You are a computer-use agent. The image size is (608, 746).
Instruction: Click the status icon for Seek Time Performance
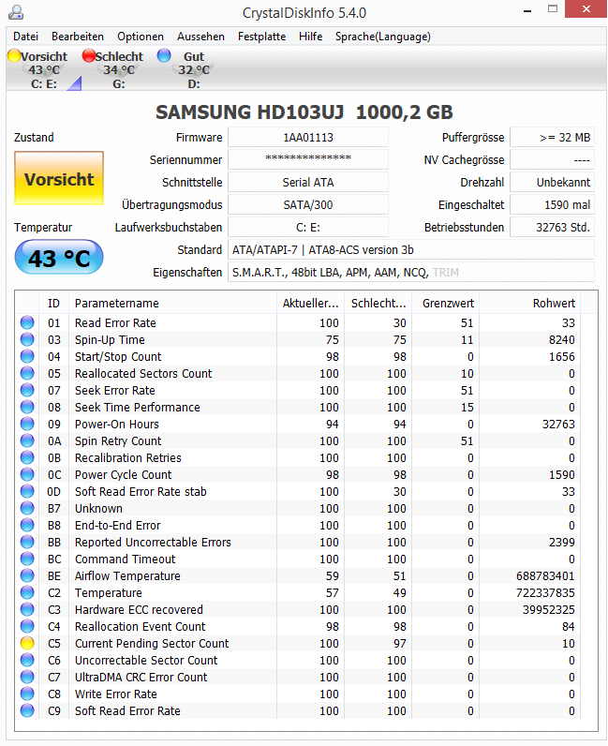point(27,408)
